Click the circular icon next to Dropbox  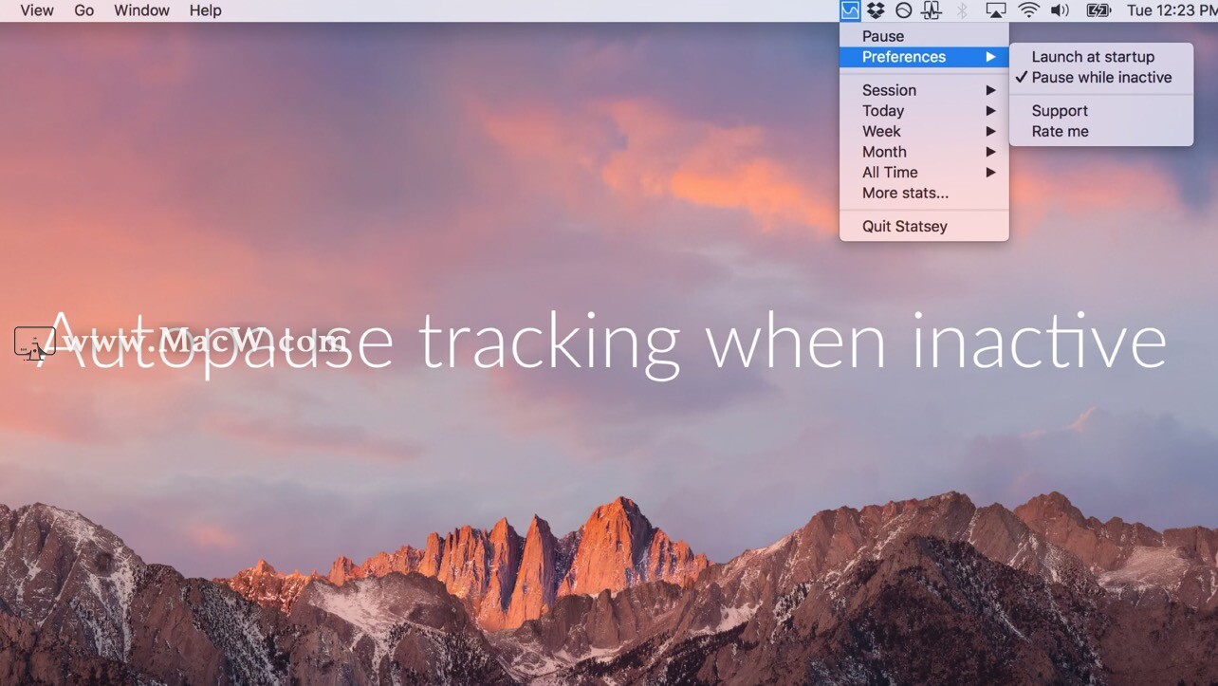(x=904, y=10)
